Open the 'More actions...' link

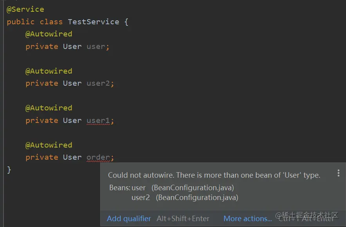coord(248,218)
